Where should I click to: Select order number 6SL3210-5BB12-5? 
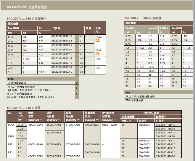[x=62, y=41]
